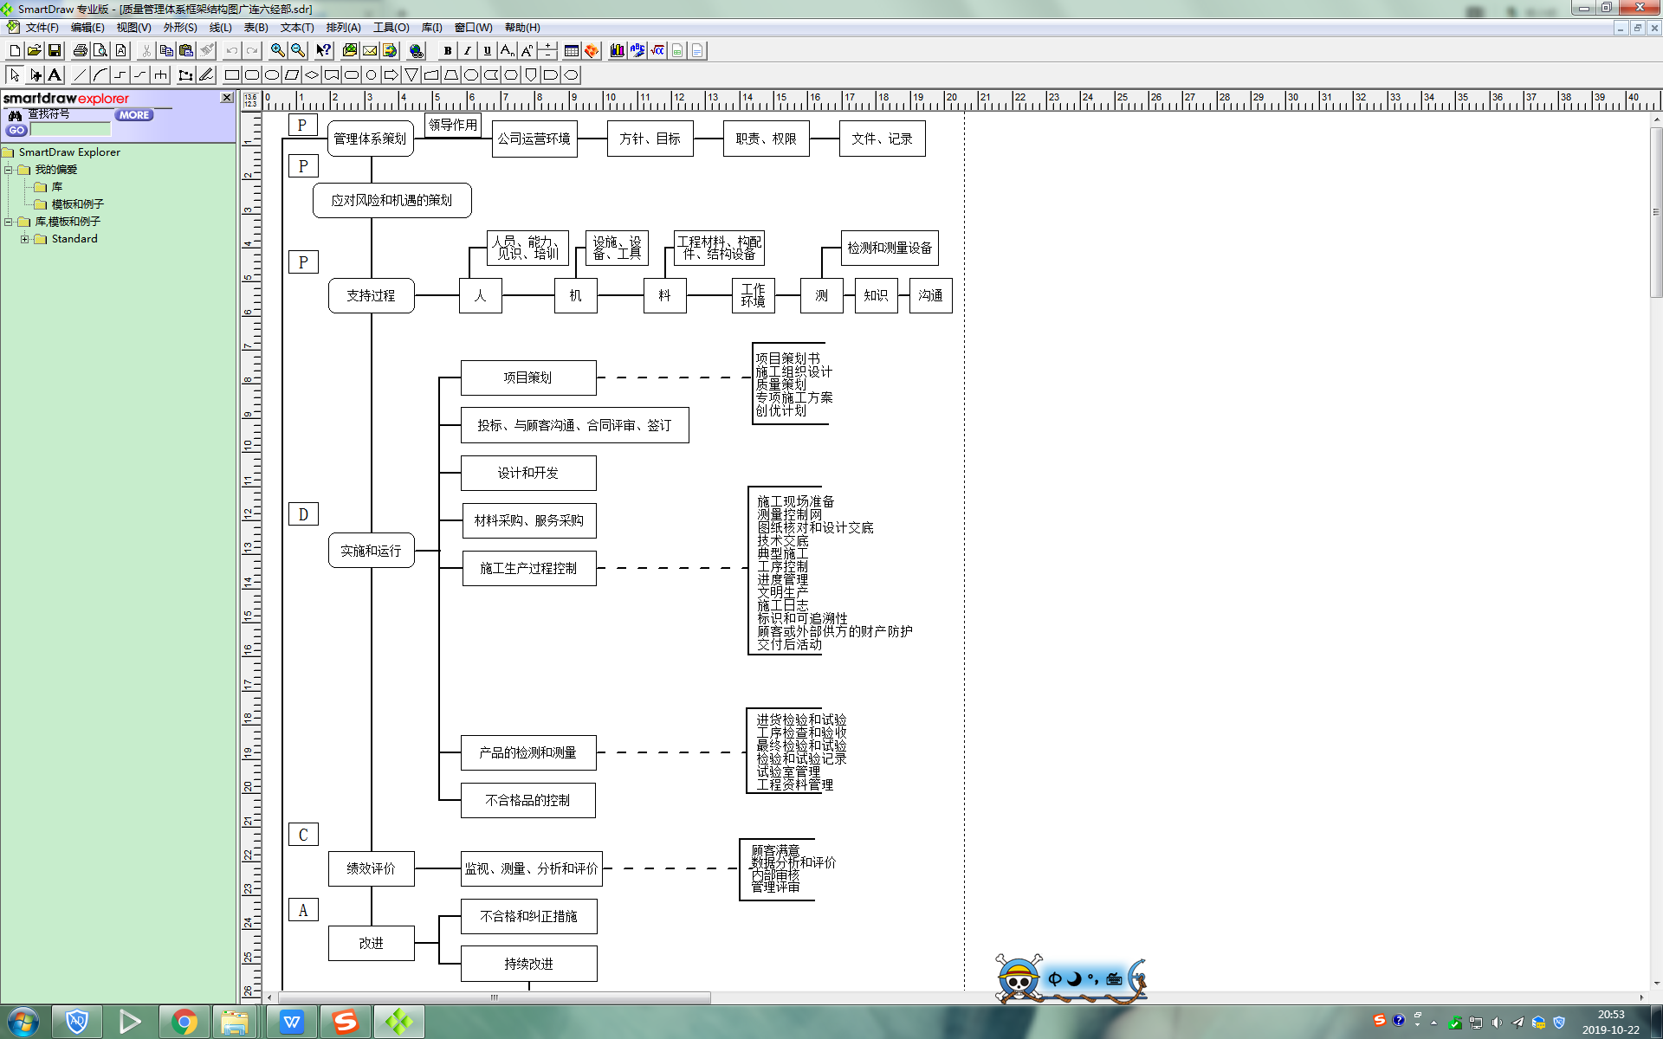Open the chart bar-graph icon
The image size is (1663, 1039).
[618, 51]
